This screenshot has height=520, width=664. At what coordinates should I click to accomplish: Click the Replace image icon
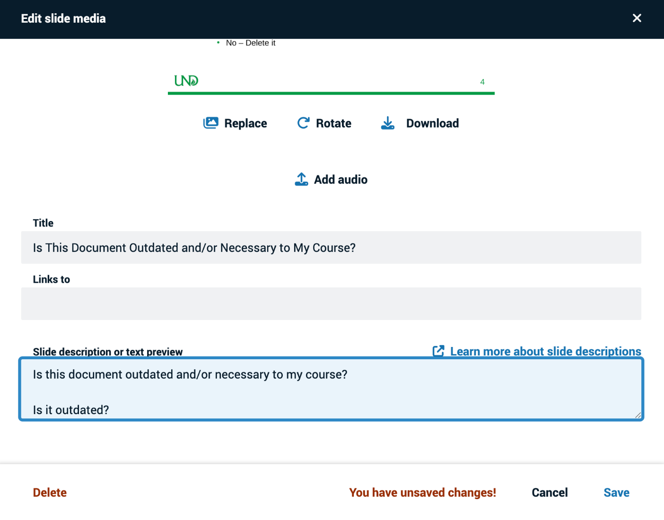pos(211,123)
